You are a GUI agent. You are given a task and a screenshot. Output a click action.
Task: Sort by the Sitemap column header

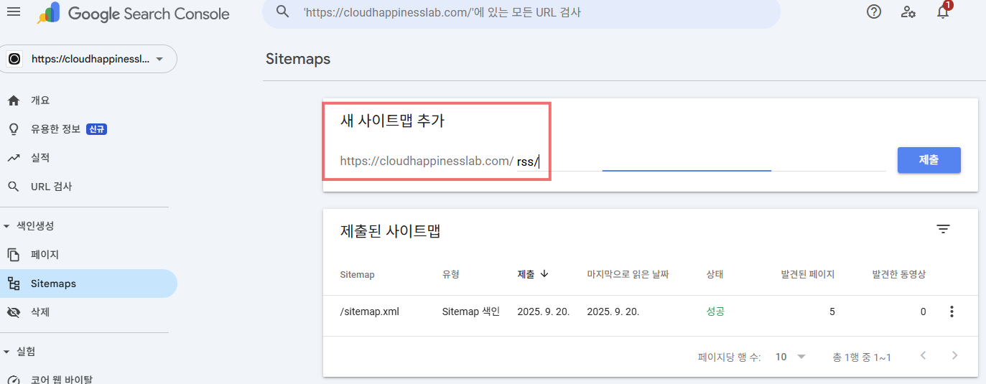(357, 274)
